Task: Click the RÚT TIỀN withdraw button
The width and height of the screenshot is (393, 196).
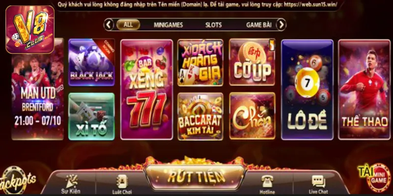Action: coord(196,177)
